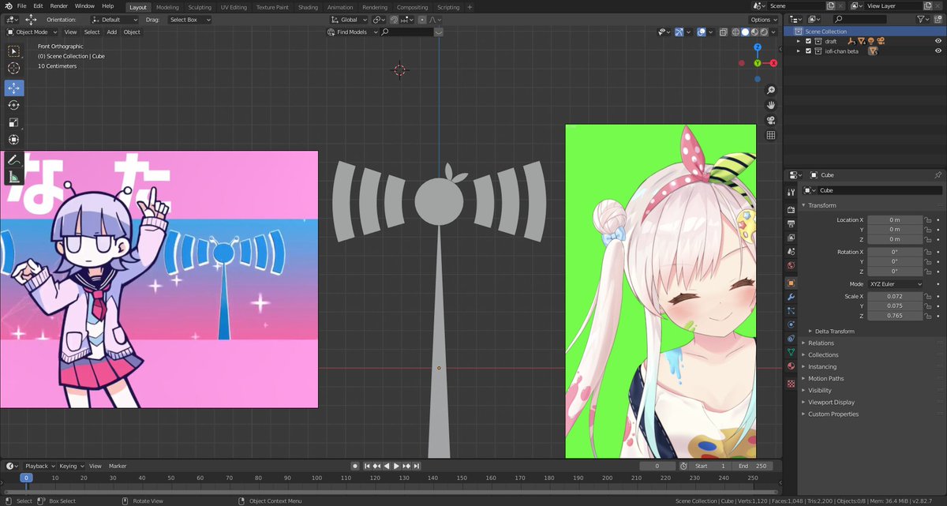Toggle proportional editing in the header

point(424,19)
